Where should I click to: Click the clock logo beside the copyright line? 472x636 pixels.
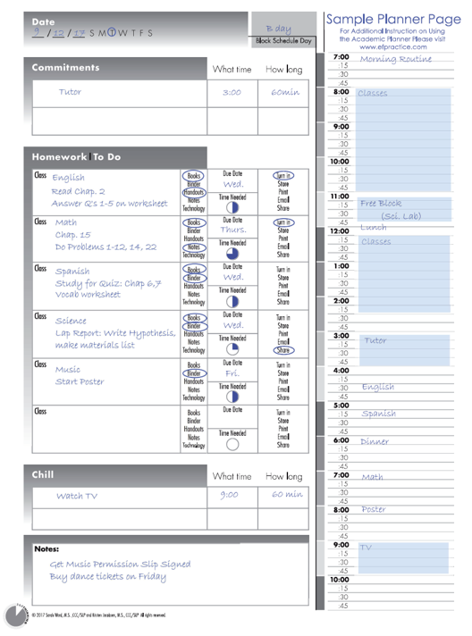click(x=17, y=615)
